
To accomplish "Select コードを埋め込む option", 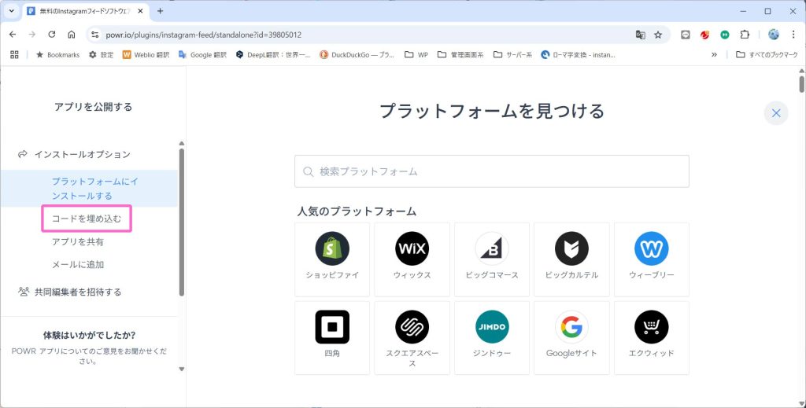I will (87, 219).
